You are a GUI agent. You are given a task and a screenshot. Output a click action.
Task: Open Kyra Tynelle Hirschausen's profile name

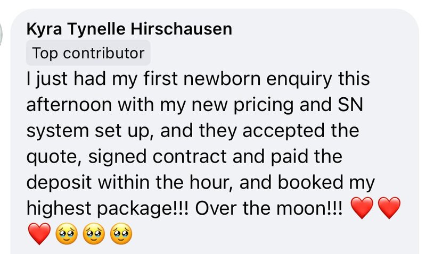(x=129, y=29)
